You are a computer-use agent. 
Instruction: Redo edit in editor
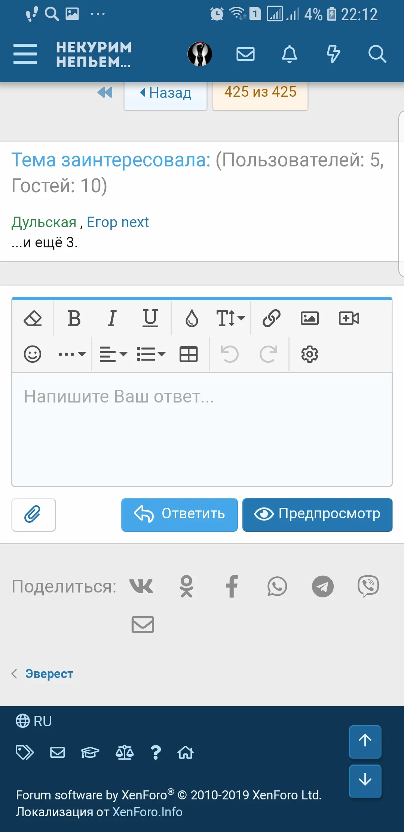pos(269,354)
